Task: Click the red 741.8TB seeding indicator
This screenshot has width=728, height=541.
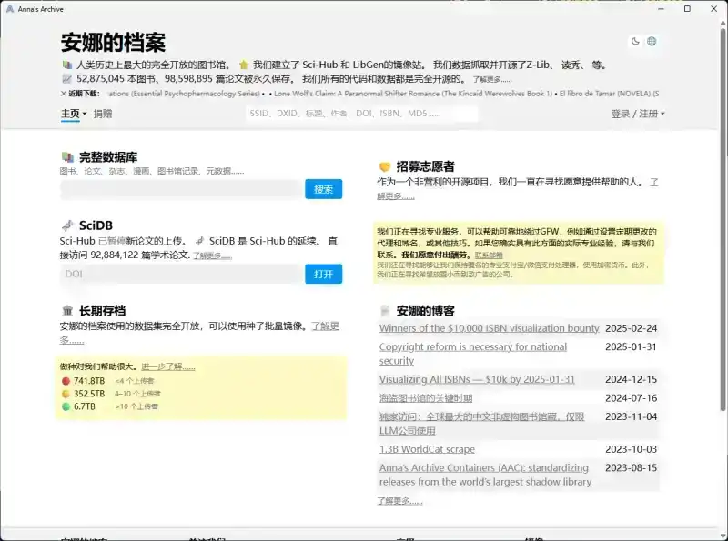Action: click(66, 381)
